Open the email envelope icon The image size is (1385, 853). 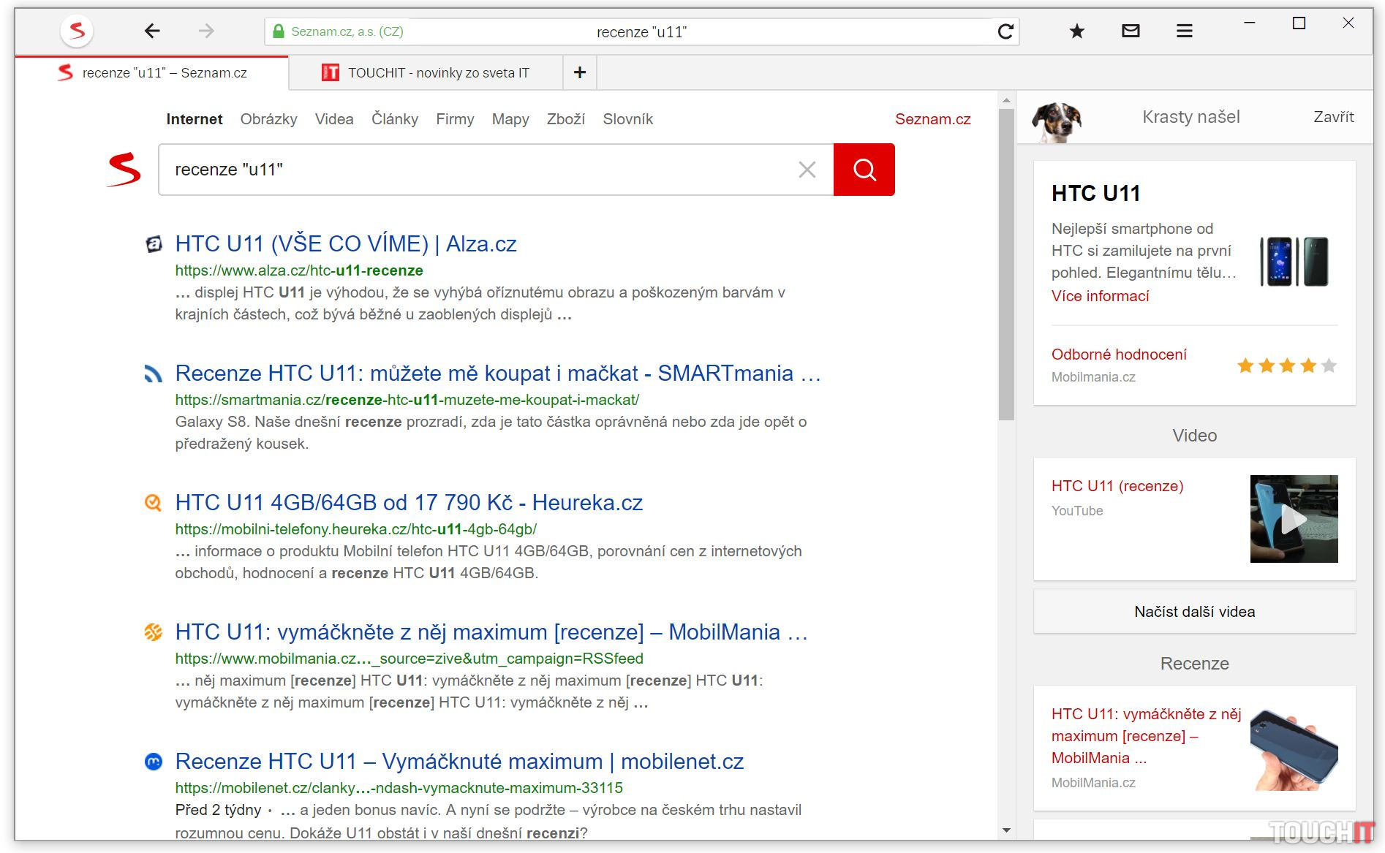[1131, 31]
